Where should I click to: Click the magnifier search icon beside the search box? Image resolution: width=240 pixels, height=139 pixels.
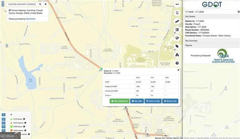pyautogui.click(x=40, y=5)
